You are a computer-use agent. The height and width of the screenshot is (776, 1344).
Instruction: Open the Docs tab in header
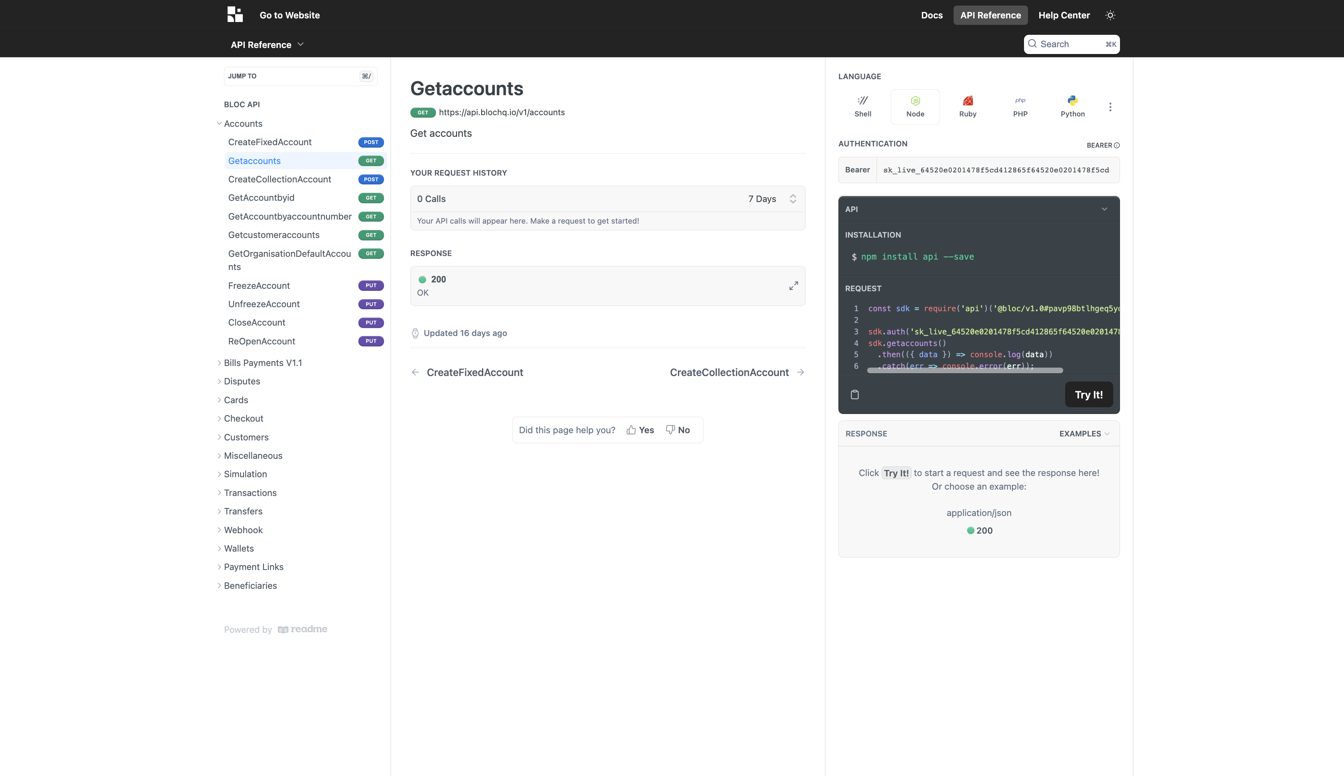click(x=932, y=15)
